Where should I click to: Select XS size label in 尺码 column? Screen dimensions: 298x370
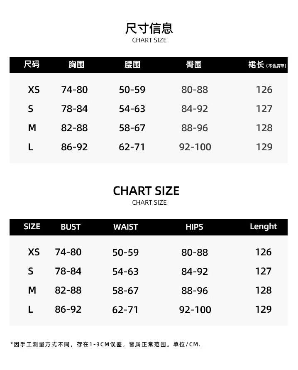tap(34, 90)
